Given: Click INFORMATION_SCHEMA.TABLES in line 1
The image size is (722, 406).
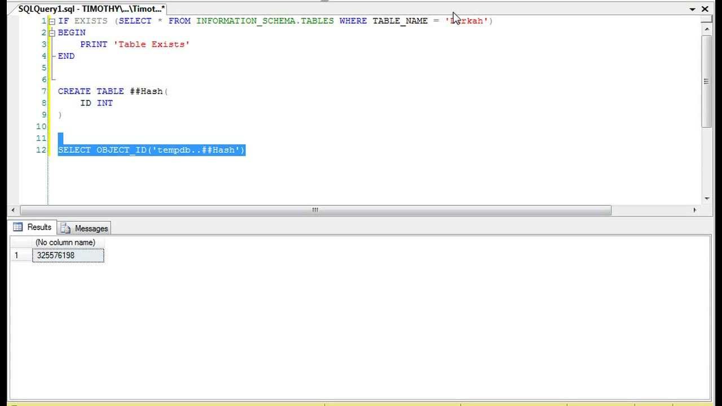Looking at the screenshot, I should tap(265, 21).
